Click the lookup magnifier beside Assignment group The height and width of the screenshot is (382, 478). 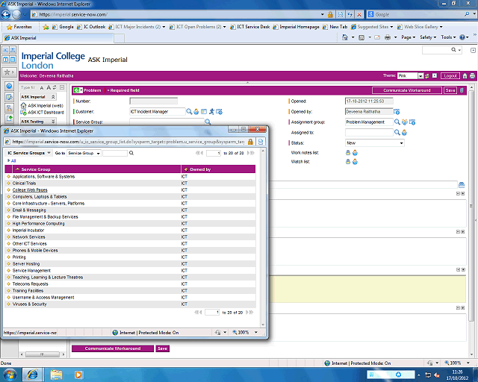tap(397, 122)
